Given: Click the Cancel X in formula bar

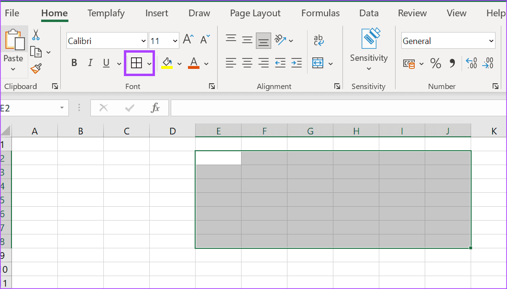Looking at the screenshot, I should pos(103,108).
